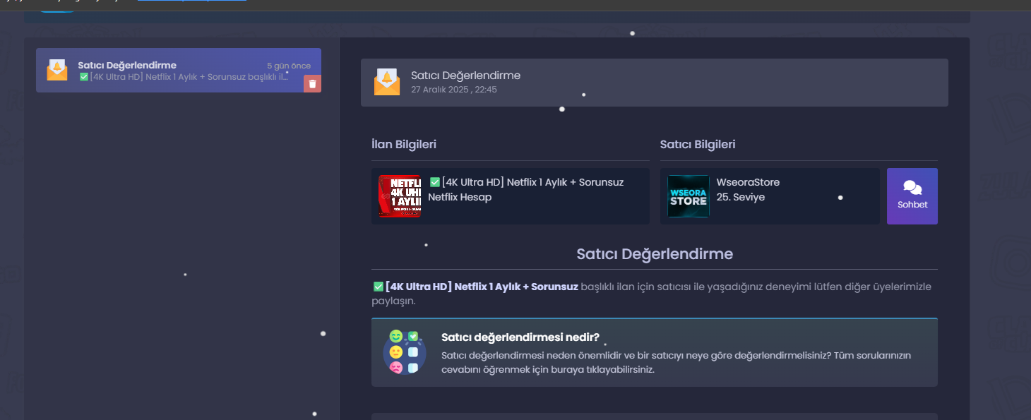The width and height of the screenshot is (1031, 420).
Task: Click the envelope bell icon in message header
Action: (387, 83)
